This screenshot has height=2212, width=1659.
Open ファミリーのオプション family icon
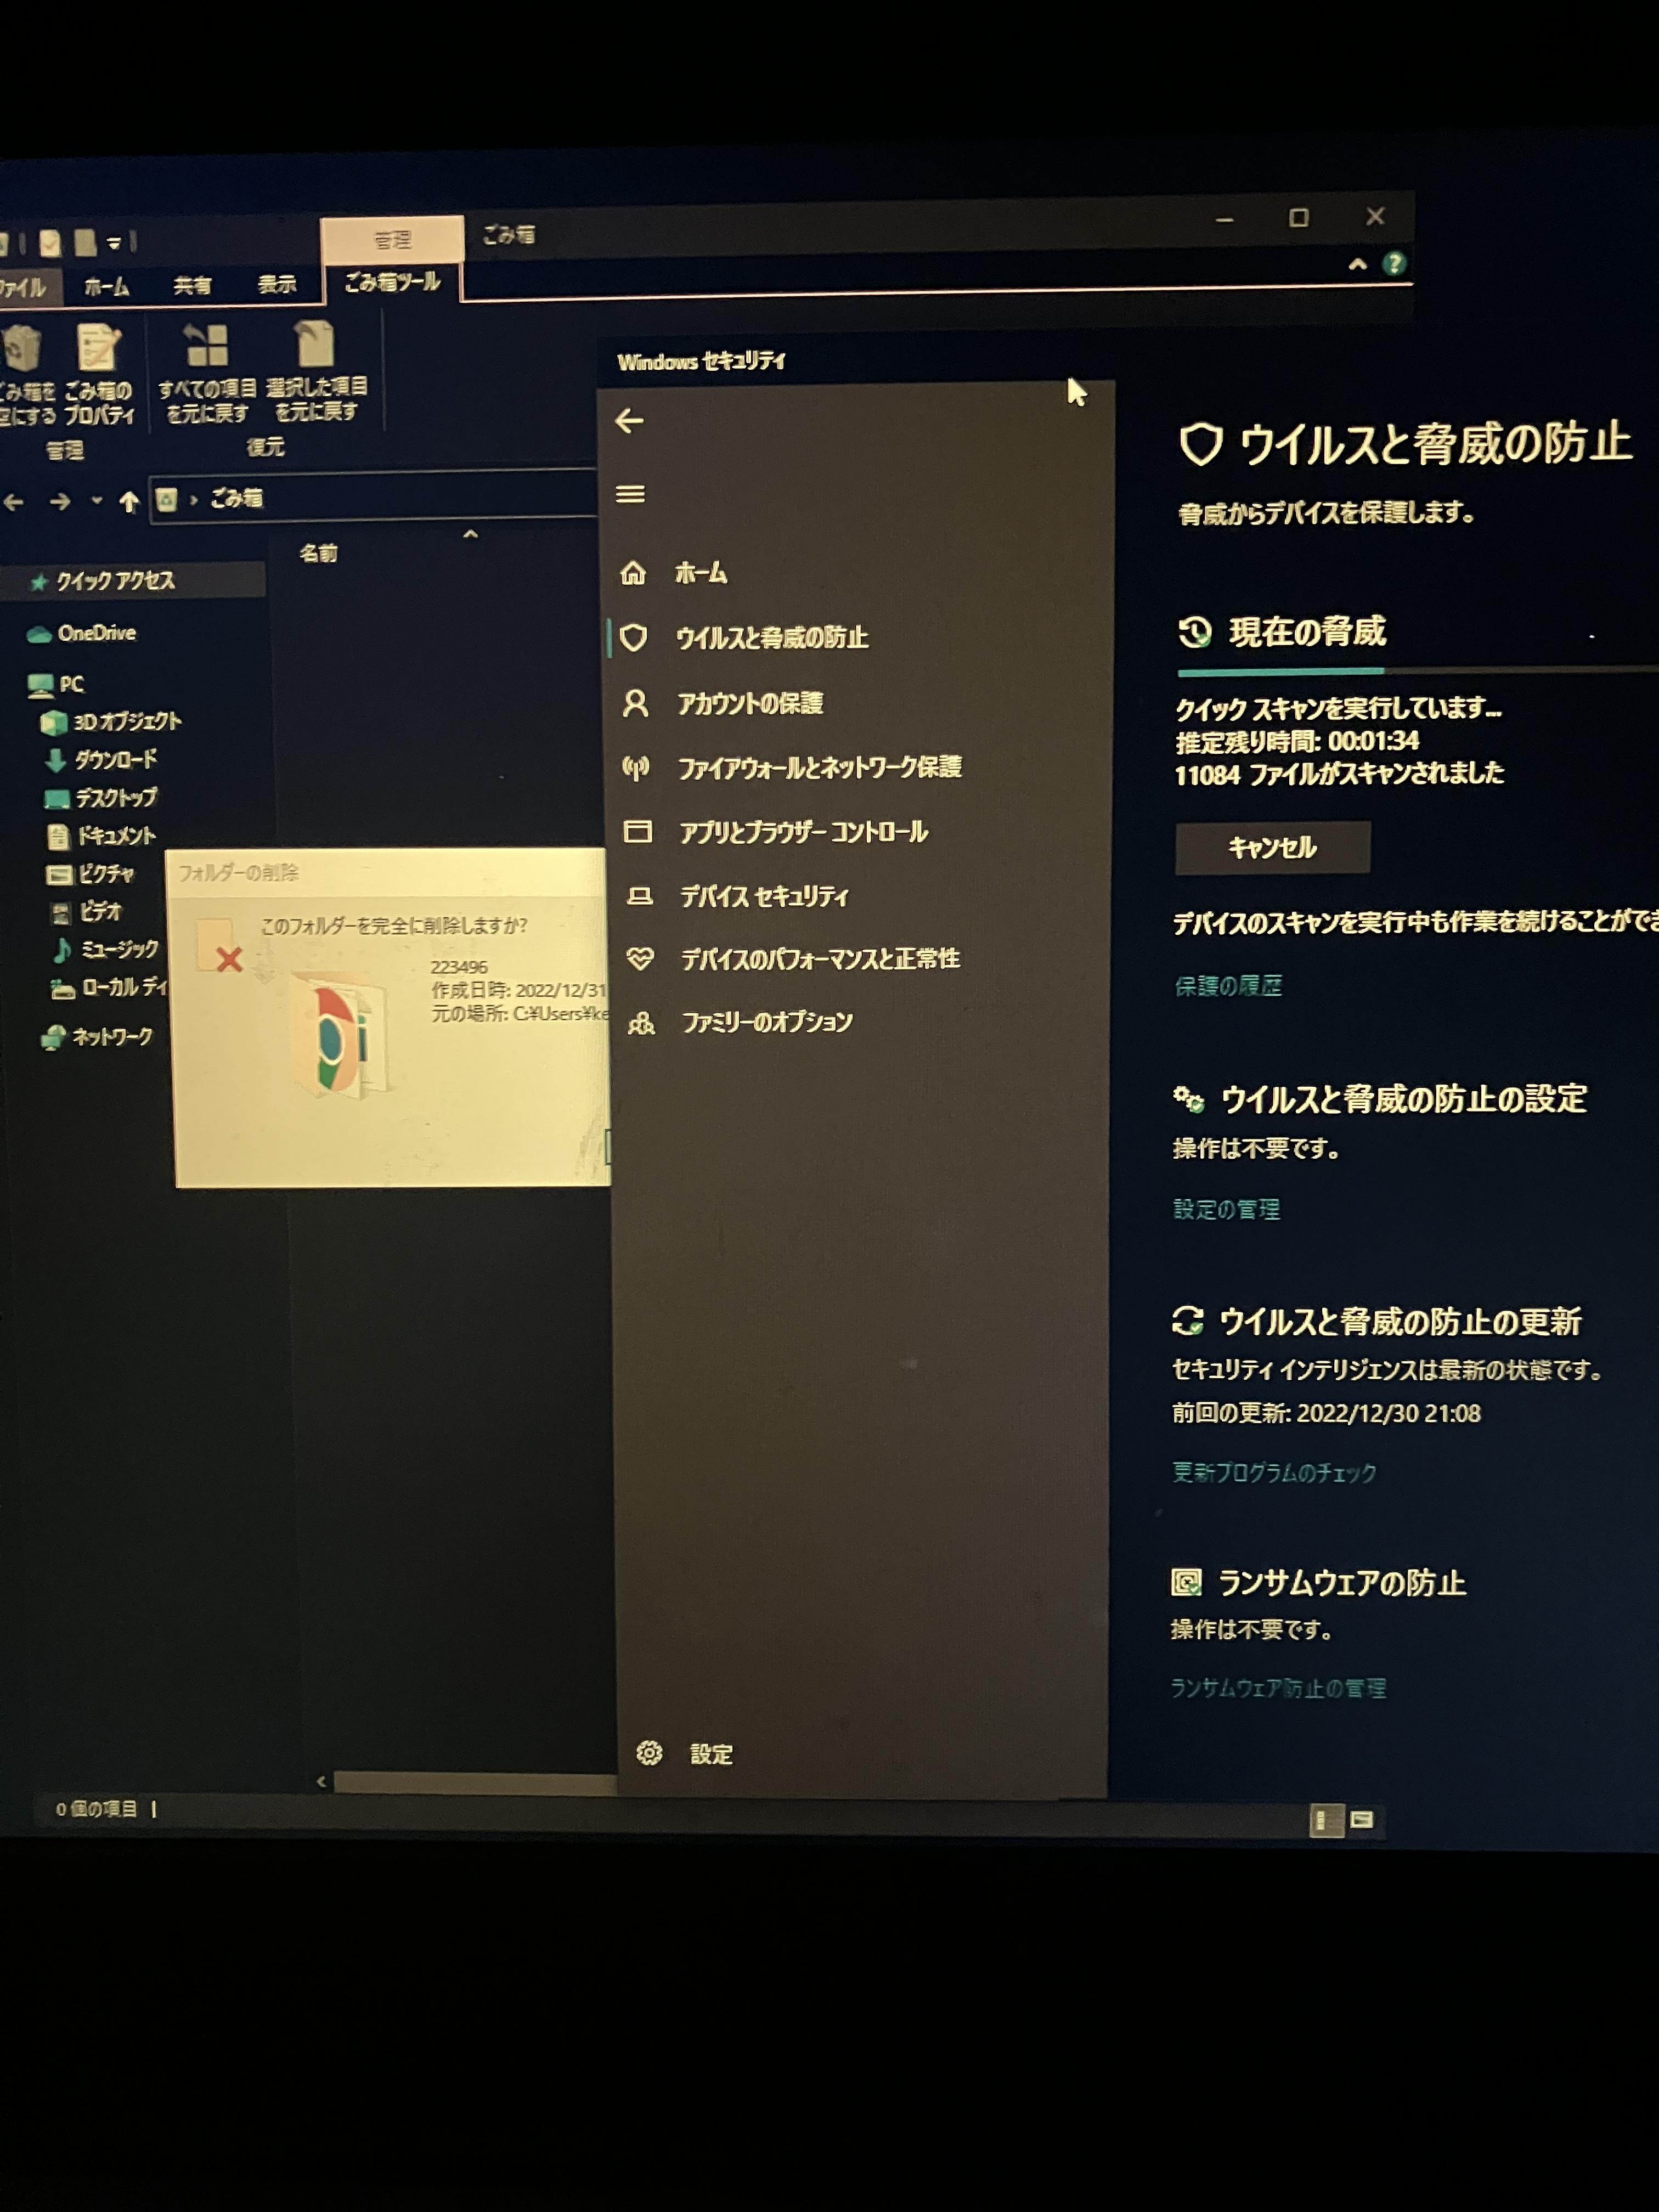pos(641,1023)
